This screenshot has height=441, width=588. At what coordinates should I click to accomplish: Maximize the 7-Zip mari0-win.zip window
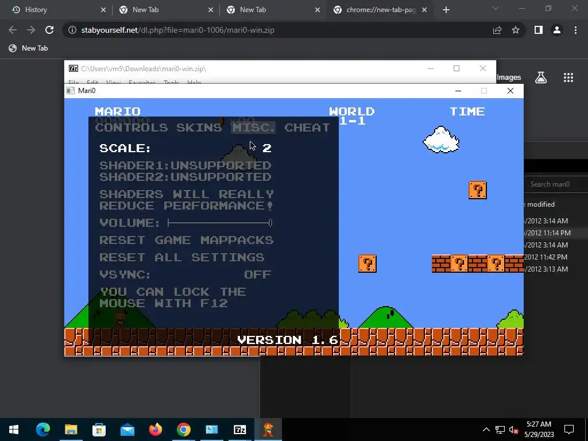click(457, 68)
